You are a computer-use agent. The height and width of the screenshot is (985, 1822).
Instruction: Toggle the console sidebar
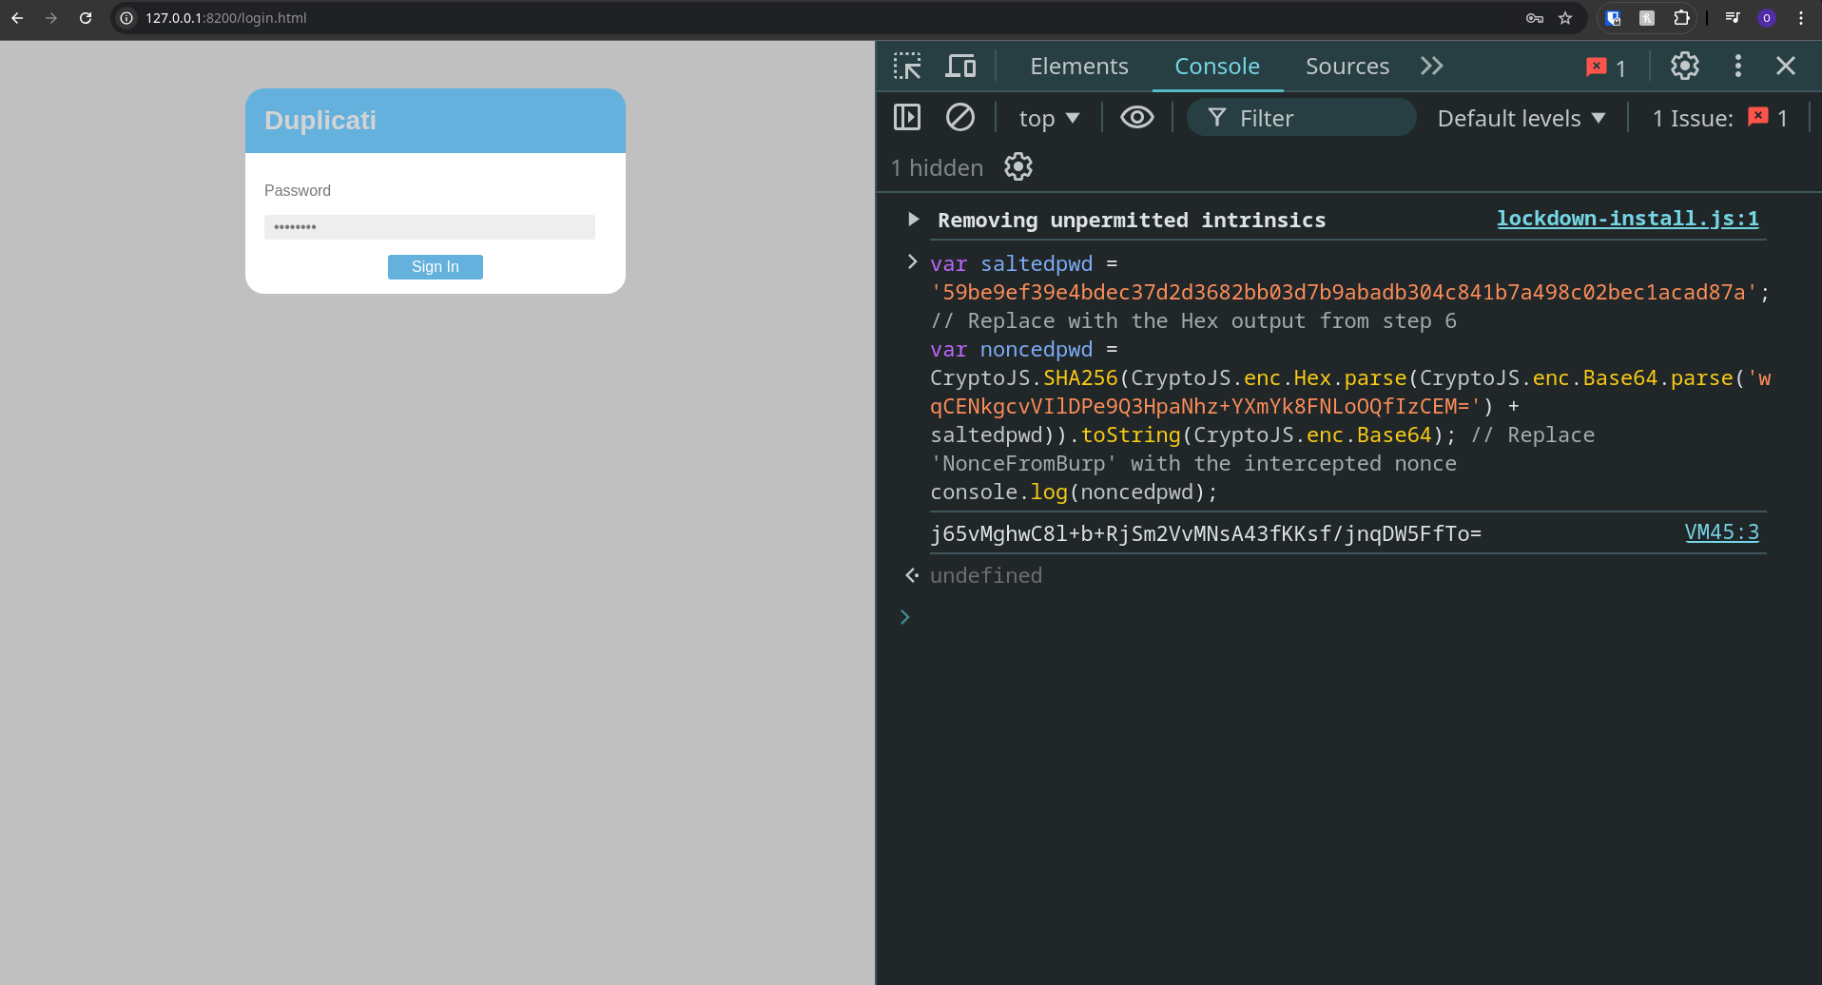pos(907,117)
